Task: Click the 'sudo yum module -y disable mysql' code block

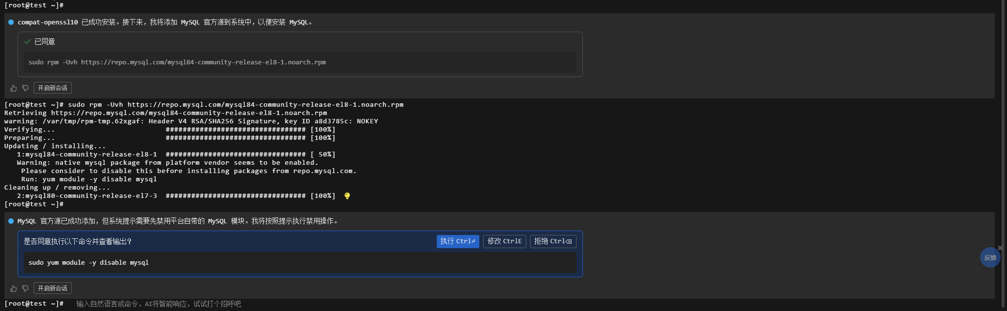Action: click(300, 263)
